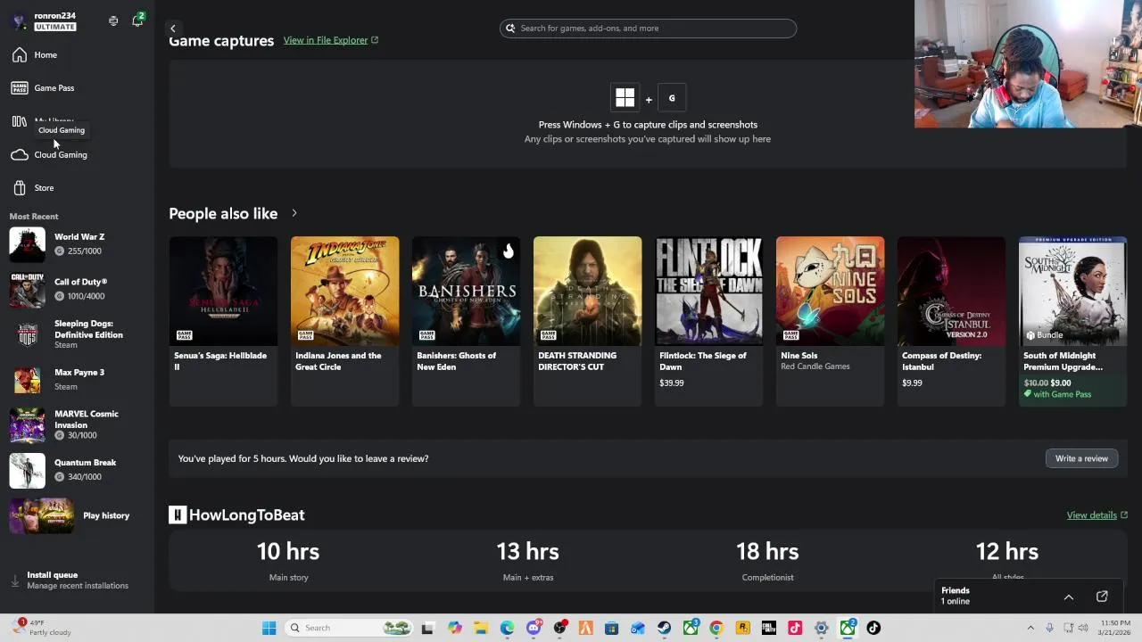Screen dimensions: 1142x642
Task: Open Call of Duty icon in taskbar
Action: pyautogui.click(x=769, y=628)
